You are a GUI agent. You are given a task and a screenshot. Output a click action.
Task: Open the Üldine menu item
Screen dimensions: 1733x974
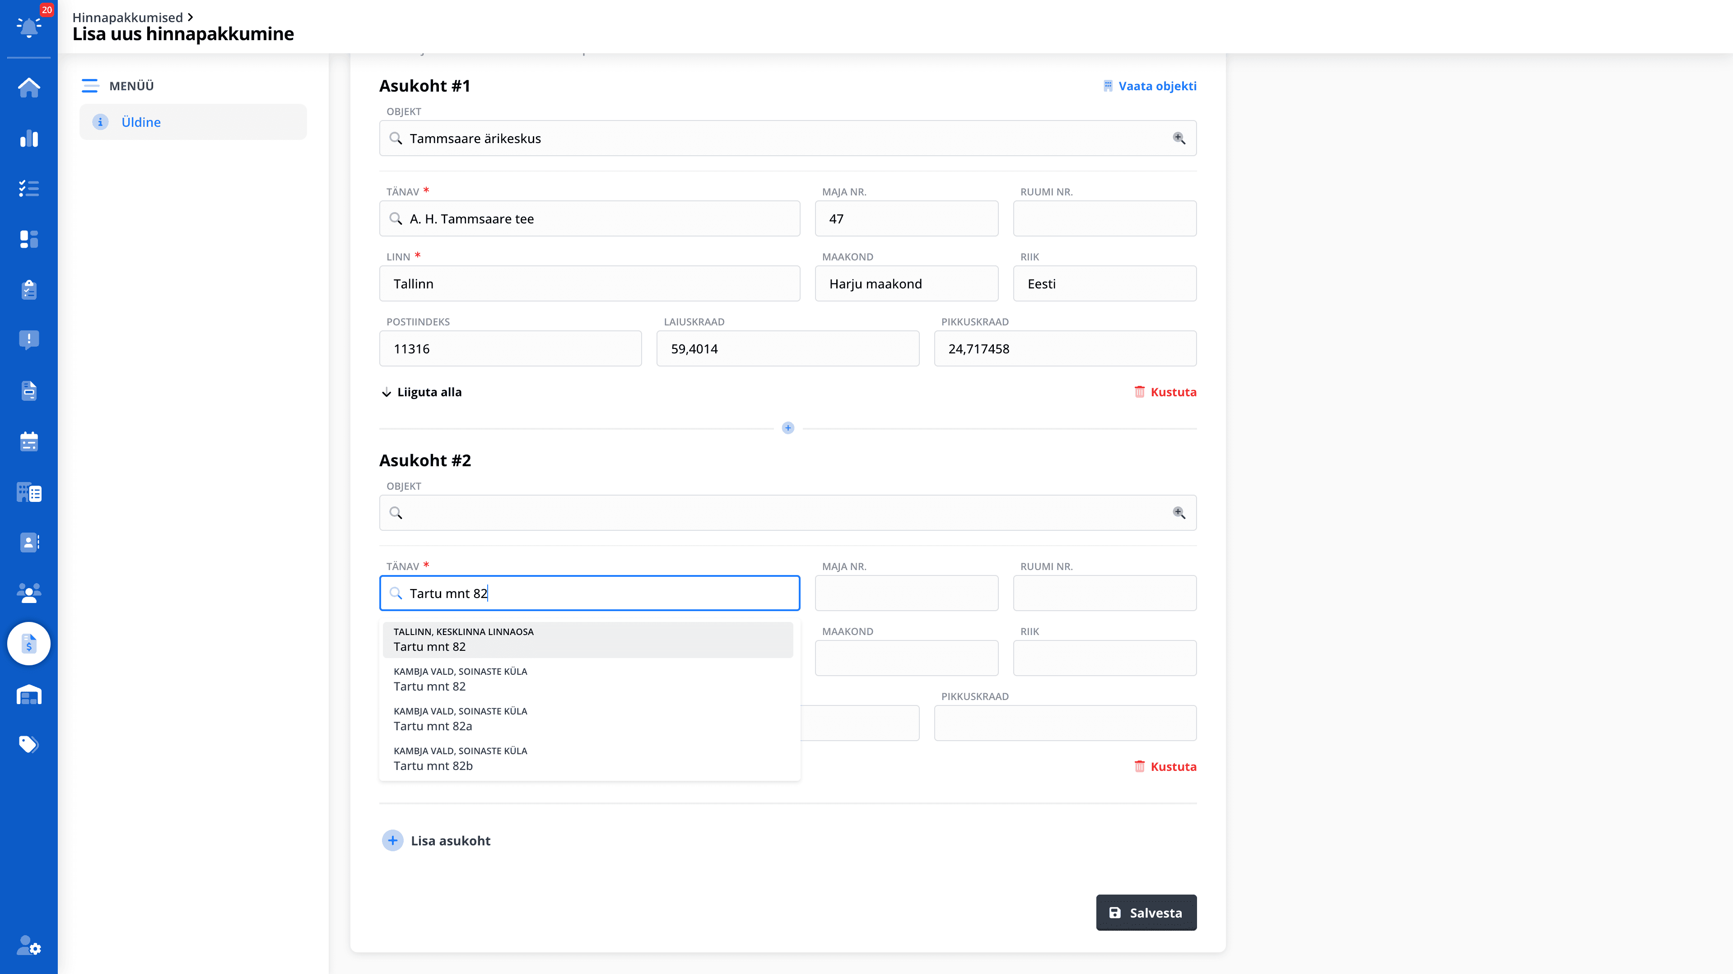pos(193,122)
